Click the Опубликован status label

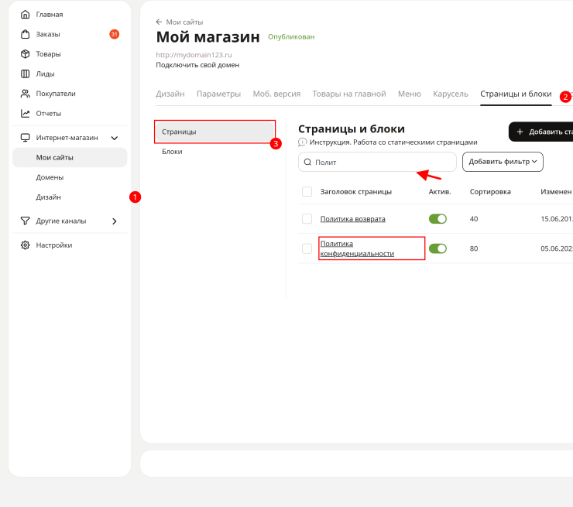(x=291, y=36)
